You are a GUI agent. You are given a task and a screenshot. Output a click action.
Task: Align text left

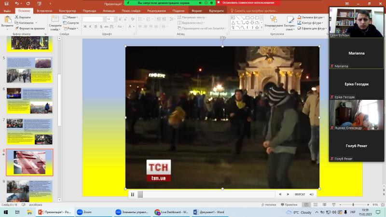(x=140, y=27)
